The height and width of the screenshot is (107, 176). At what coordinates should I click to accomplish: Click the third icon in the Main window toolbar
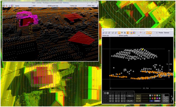click(9, 6)
